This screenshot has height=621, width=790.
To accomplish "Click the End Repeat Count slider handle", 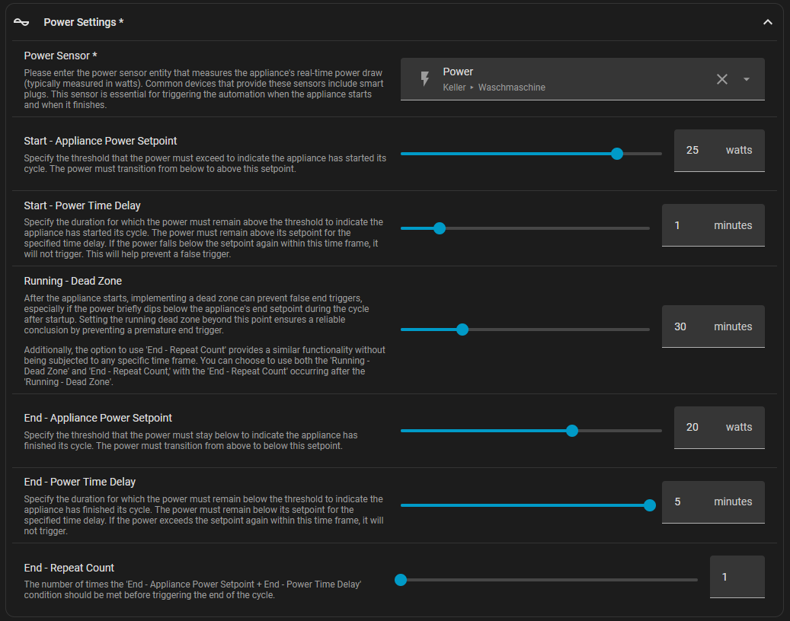I will click(x=401, y=580).
